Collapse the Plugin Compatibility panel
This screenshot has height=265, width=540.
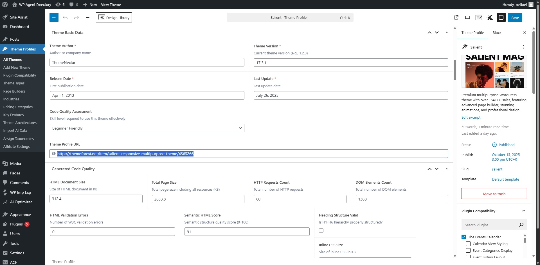[523, 211]
